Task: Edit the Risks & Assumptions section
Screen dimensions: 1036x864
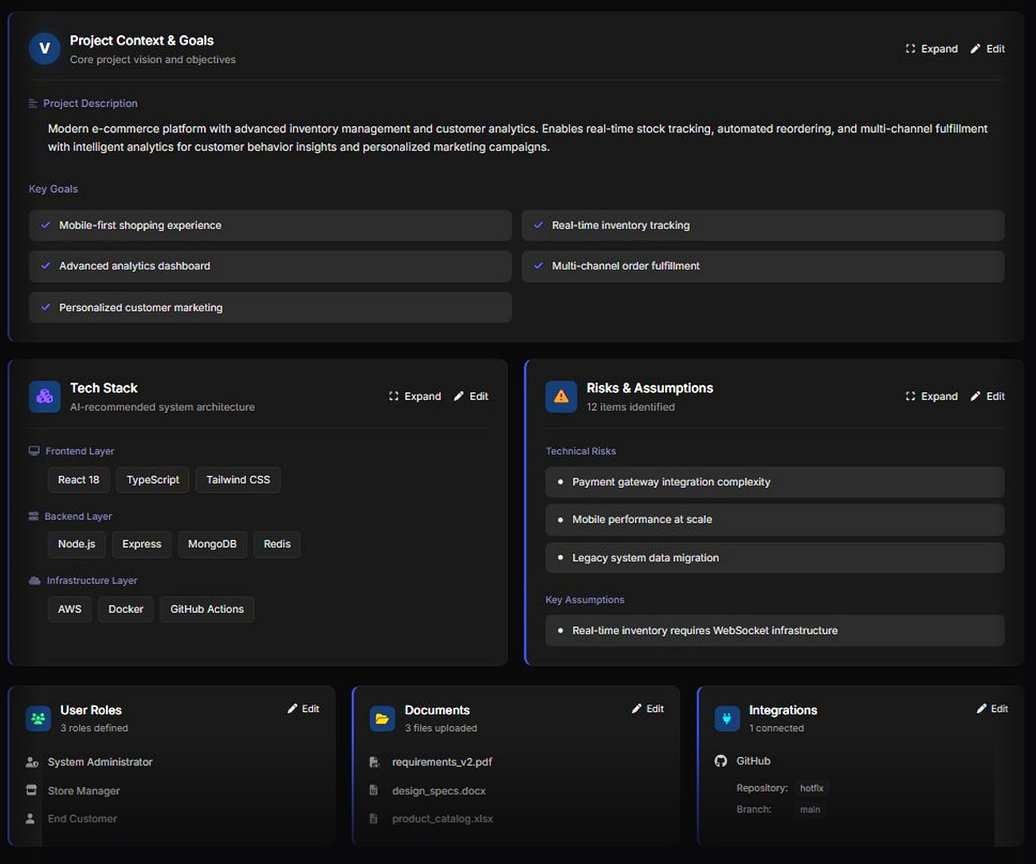Action: pos(987,396)
